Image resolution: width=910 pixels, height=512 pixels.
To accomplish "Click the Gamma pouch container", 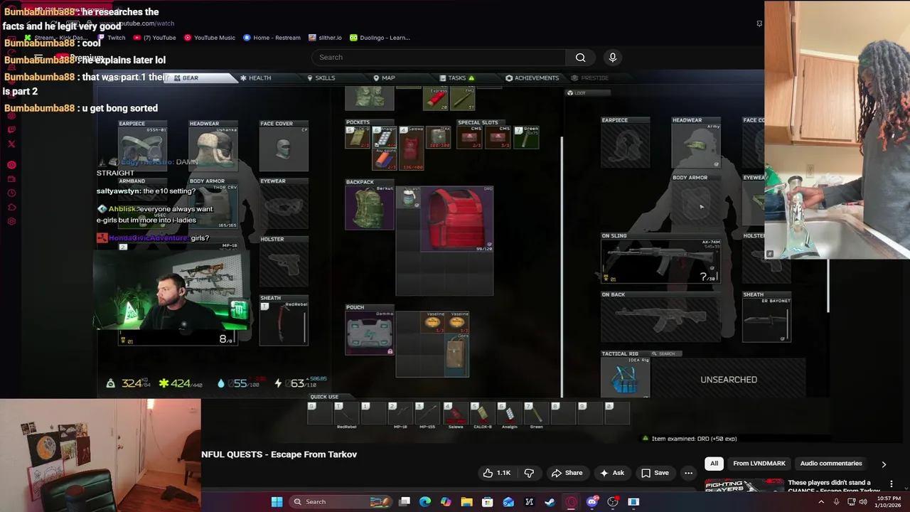I will click(x=370, y=333).
